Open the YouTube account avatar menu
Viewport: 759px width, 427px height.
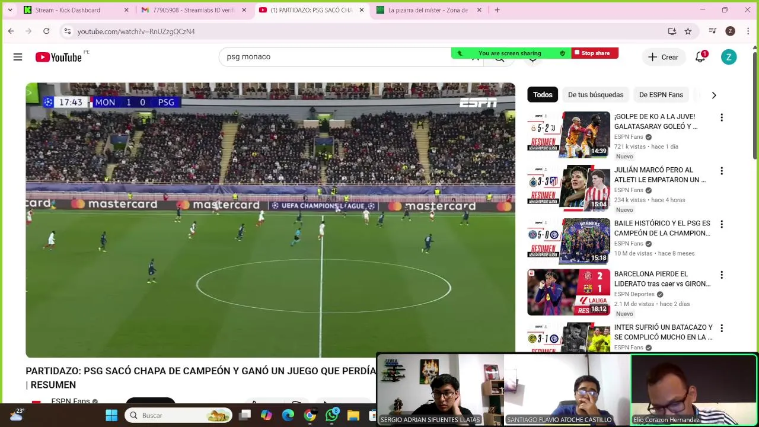(x=729, y=57)
